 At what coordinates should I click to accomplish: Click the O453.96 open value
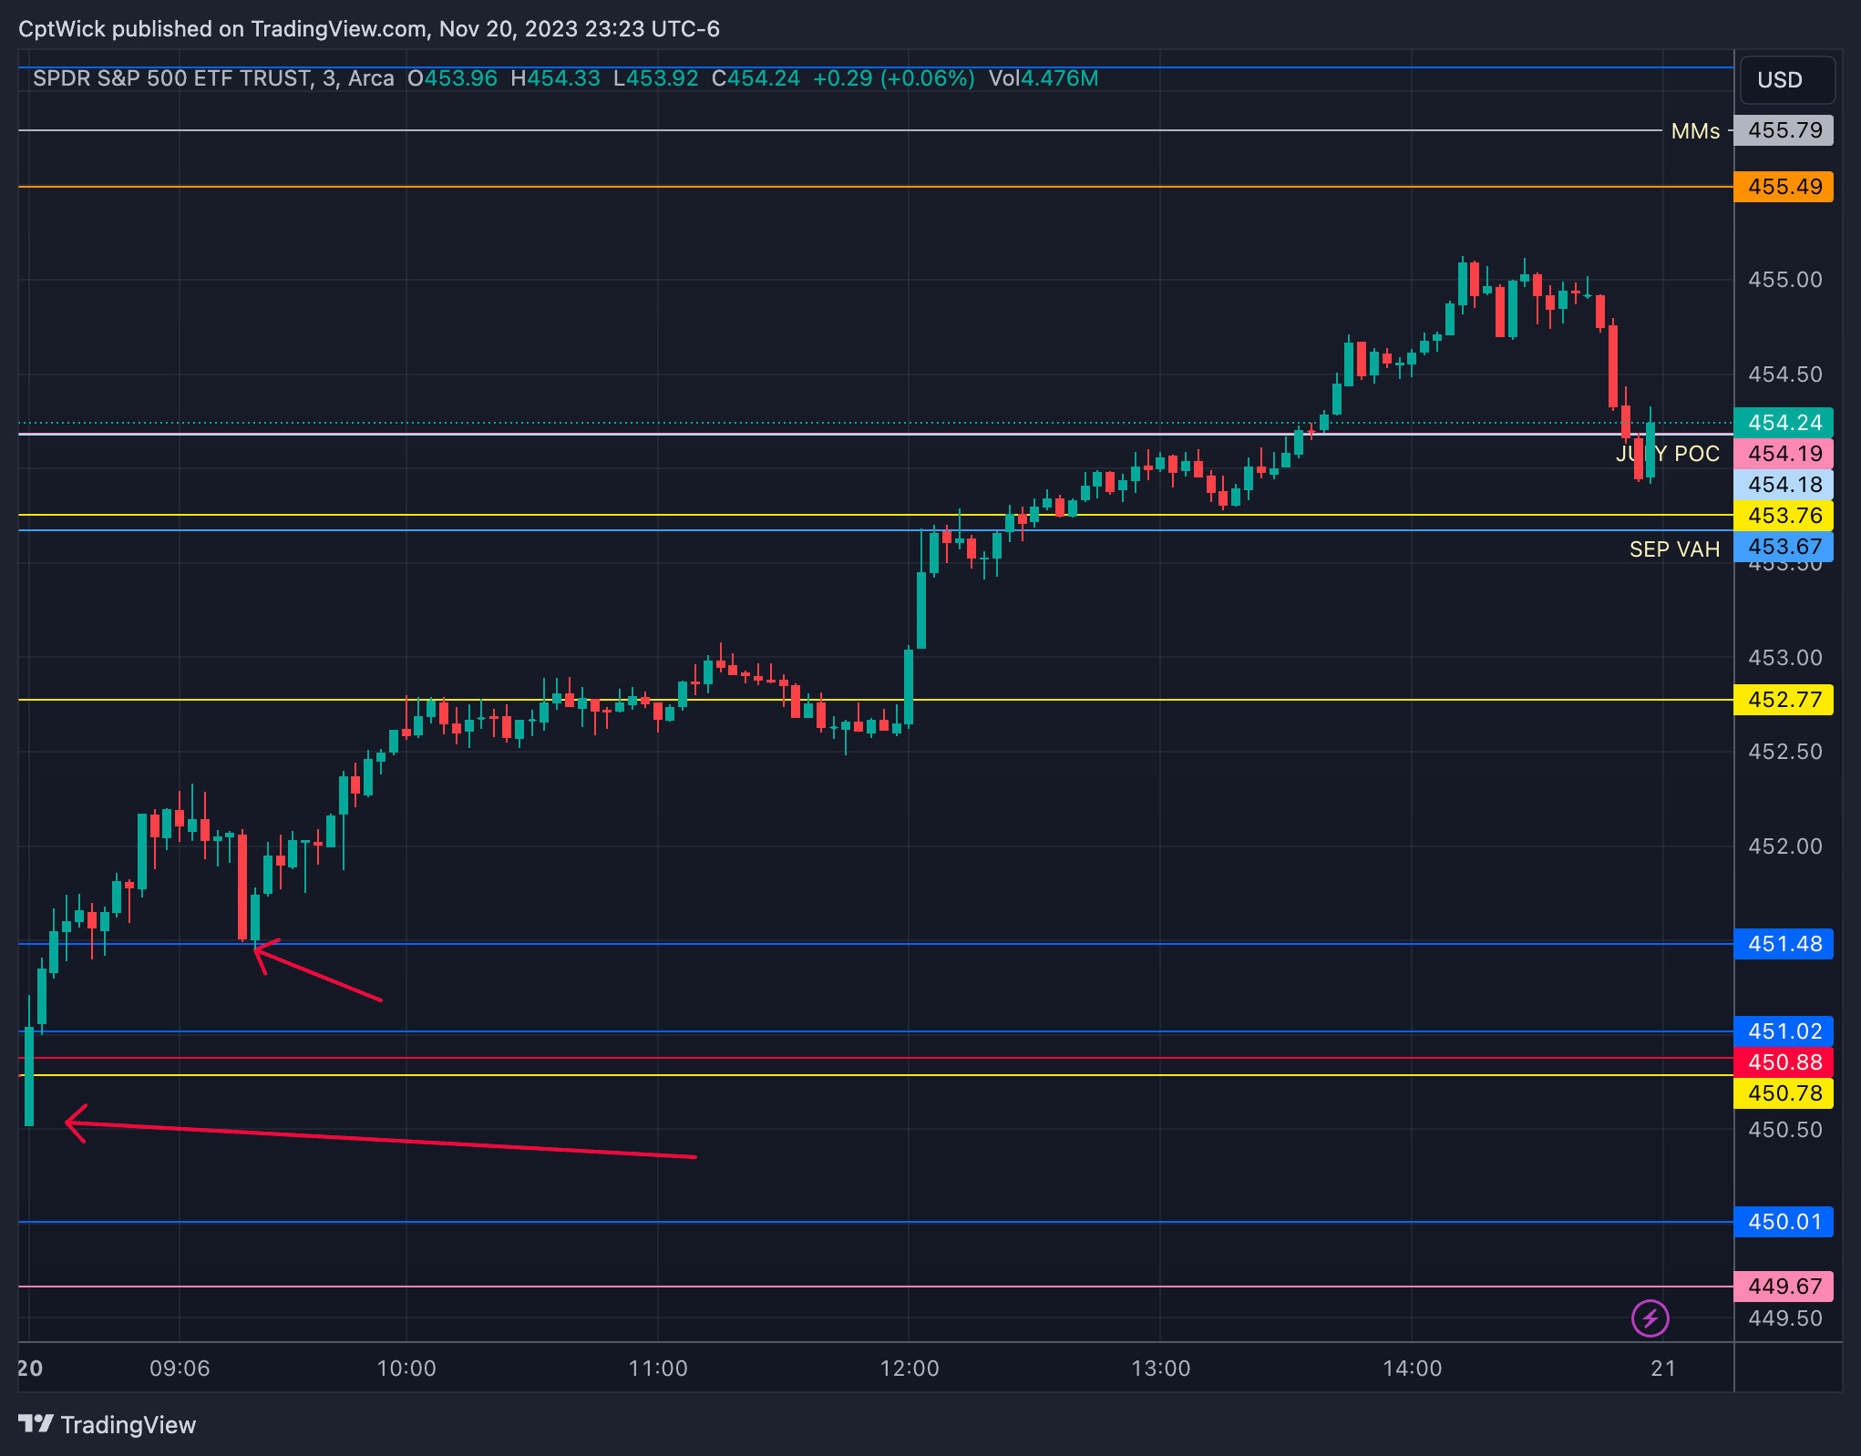pos(452,78)
